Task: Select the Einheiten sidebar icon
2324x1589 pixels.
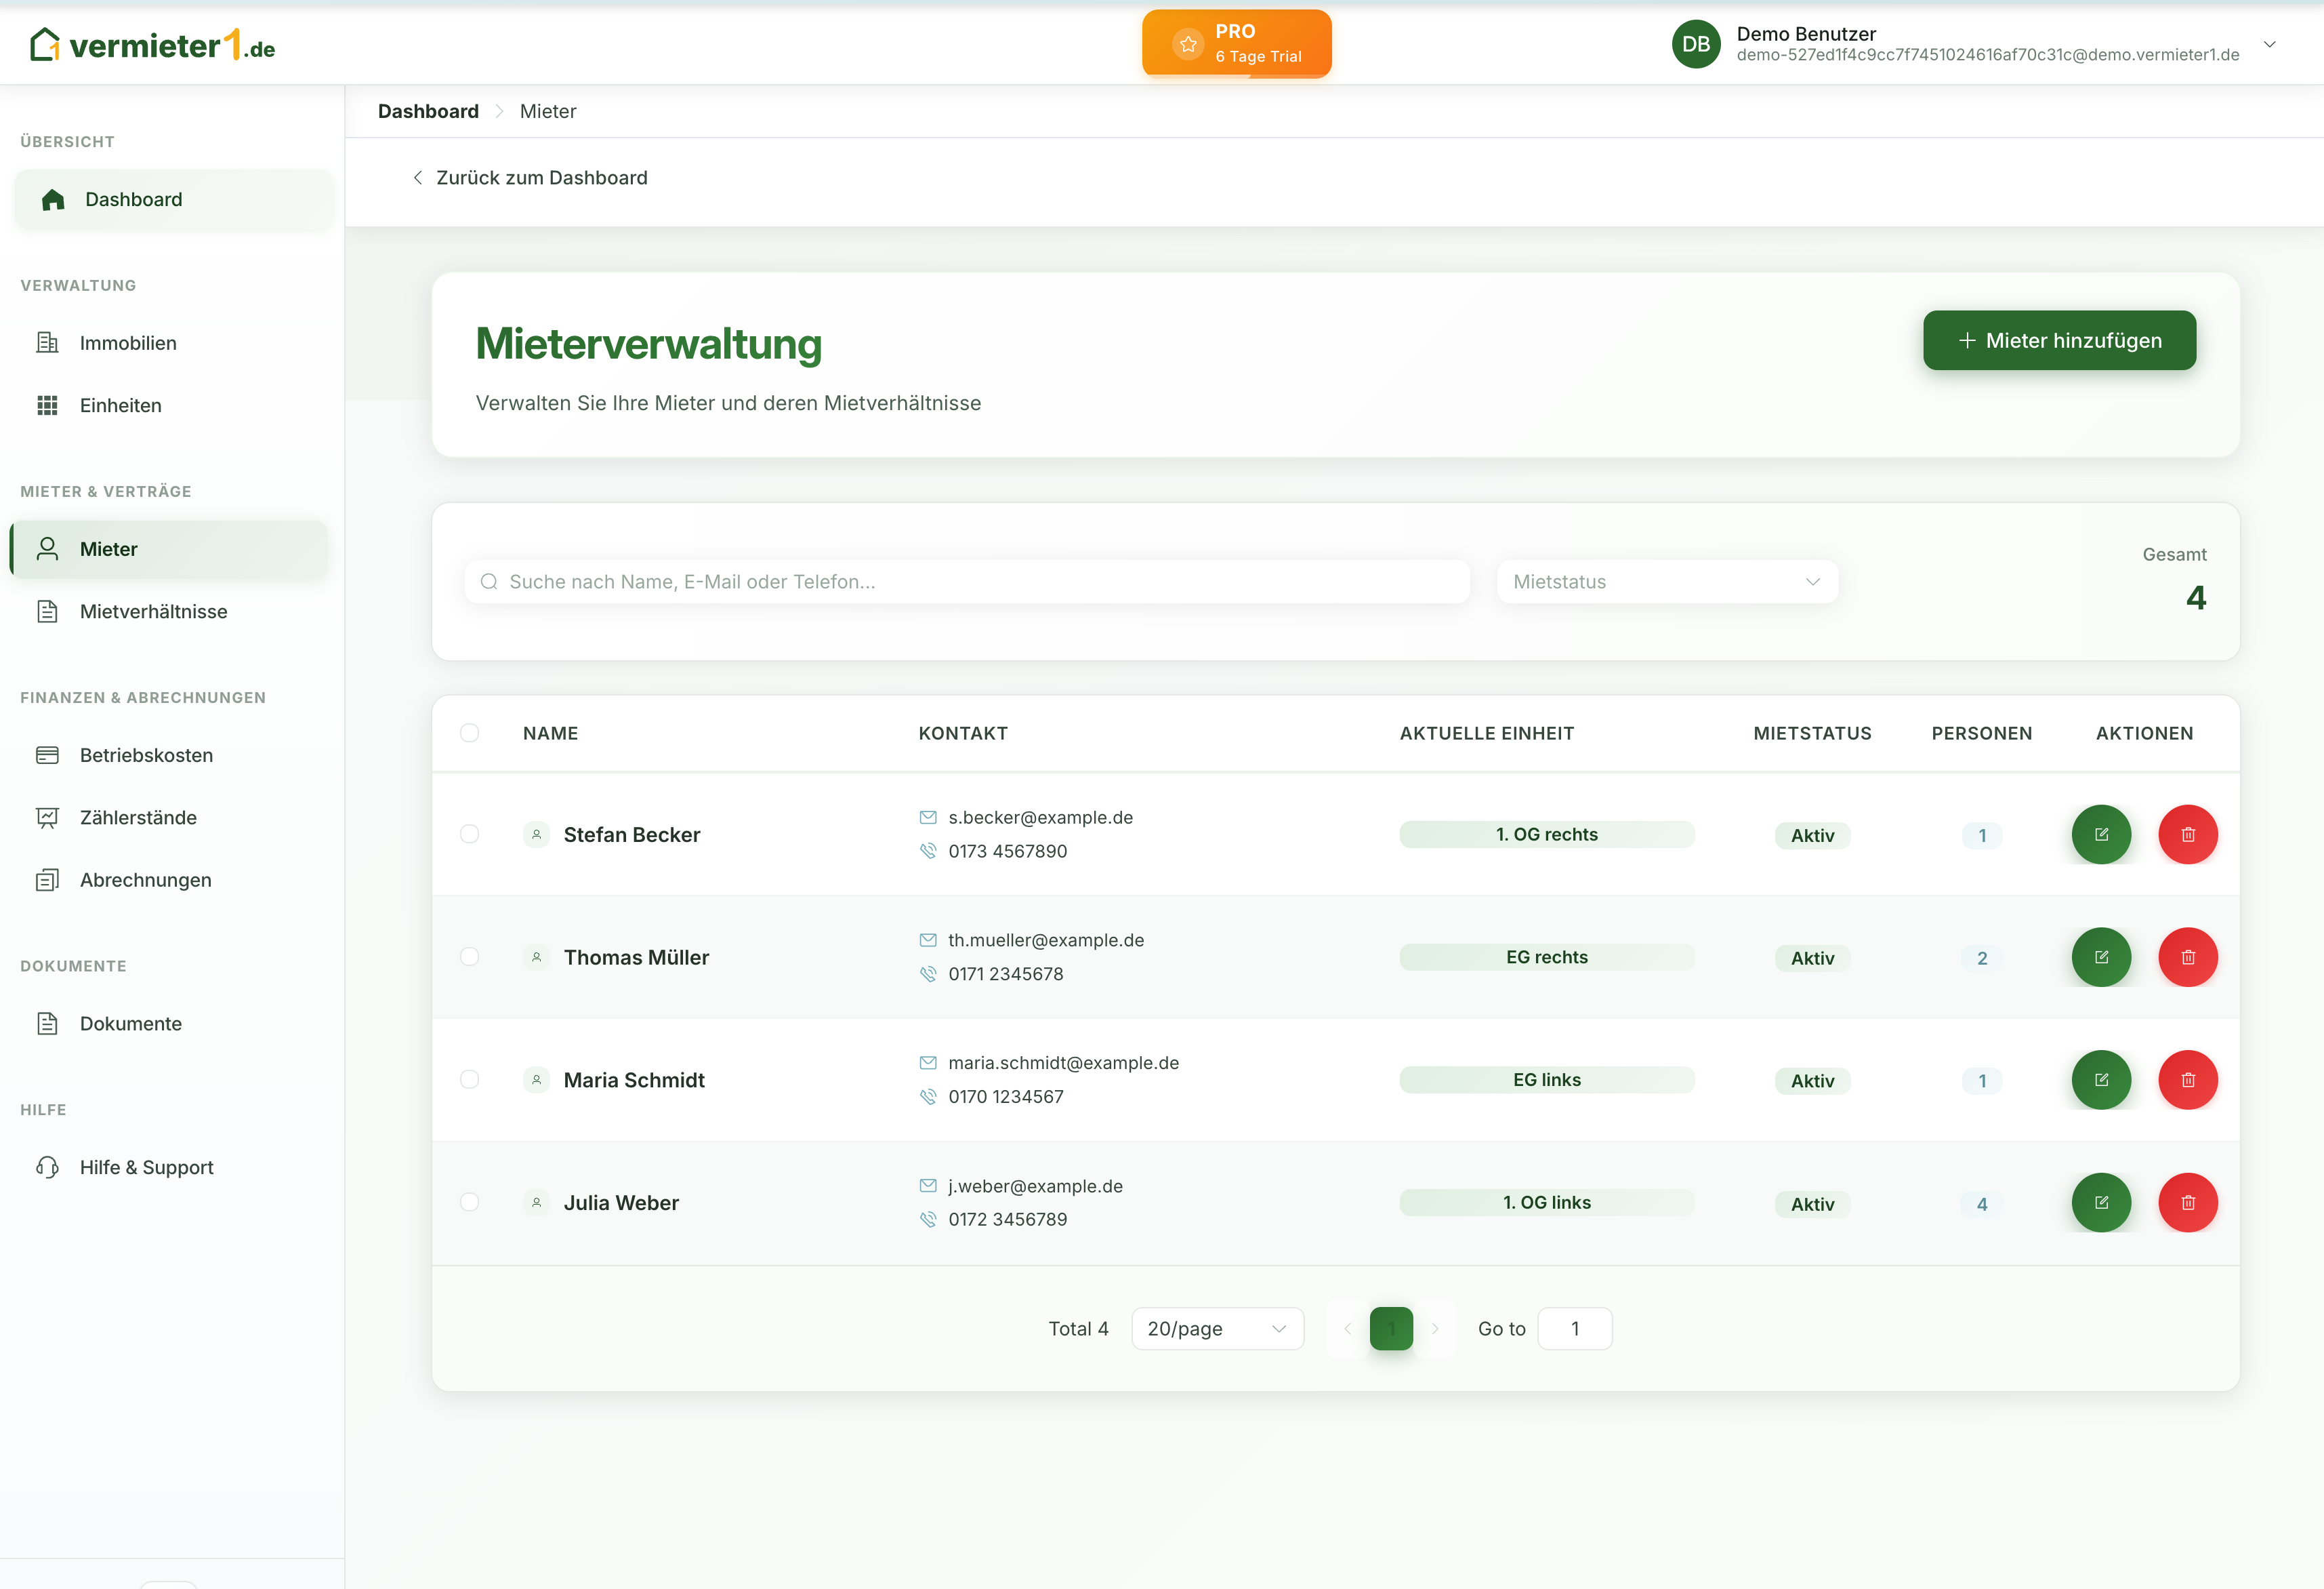Action: [x=49, y=405]
